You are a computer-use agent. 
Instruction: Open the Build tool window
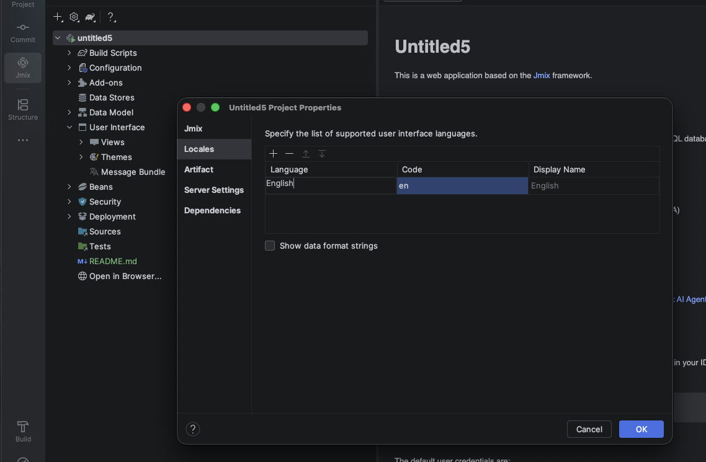(23, 431)
